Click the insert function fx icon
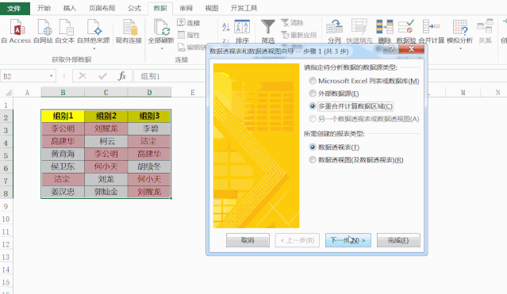The height and width of the screenshot is (294, 507). coord(122,76)
